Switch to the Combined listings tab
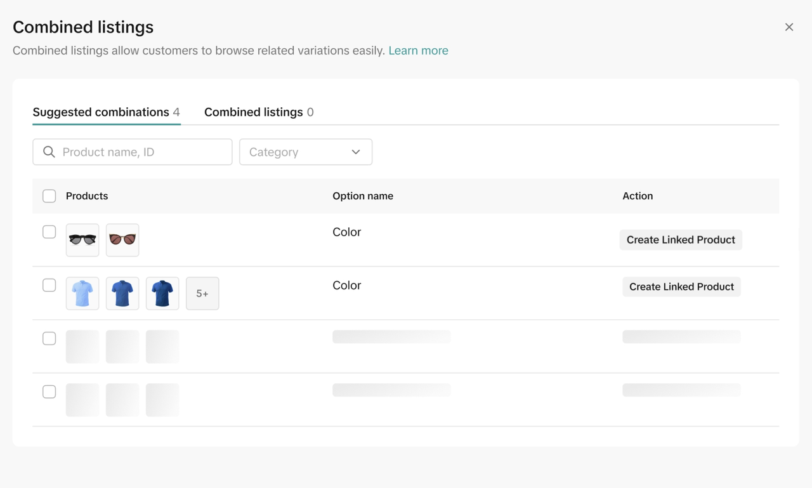Image resolution: width=812 pixels, height=488 pixels. coord(259,112)
